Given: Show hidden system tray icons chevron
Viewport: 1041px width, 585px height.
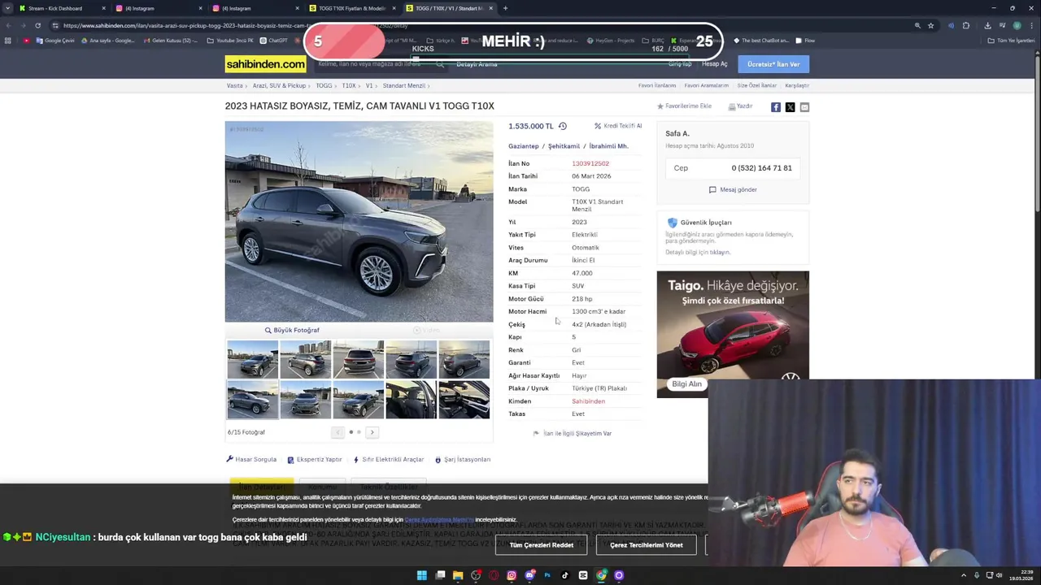Looking at the screenshot, I should pos(965,575).
